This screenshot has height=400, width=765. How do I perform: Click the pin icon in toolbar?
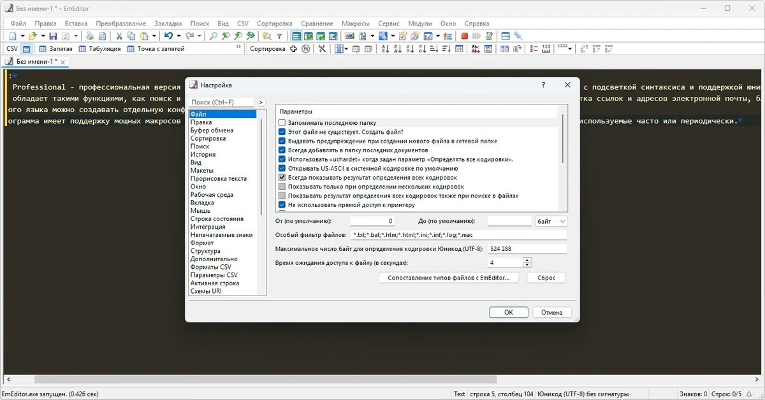tap(518, 36)
